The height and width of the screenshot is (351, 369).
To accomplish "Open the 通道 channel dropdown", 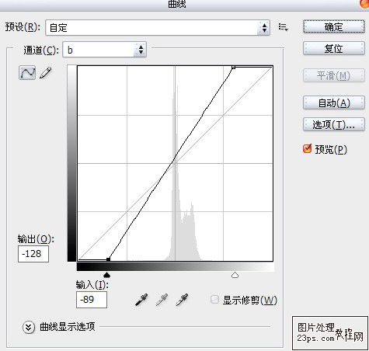I will click(x=105, y=50).
